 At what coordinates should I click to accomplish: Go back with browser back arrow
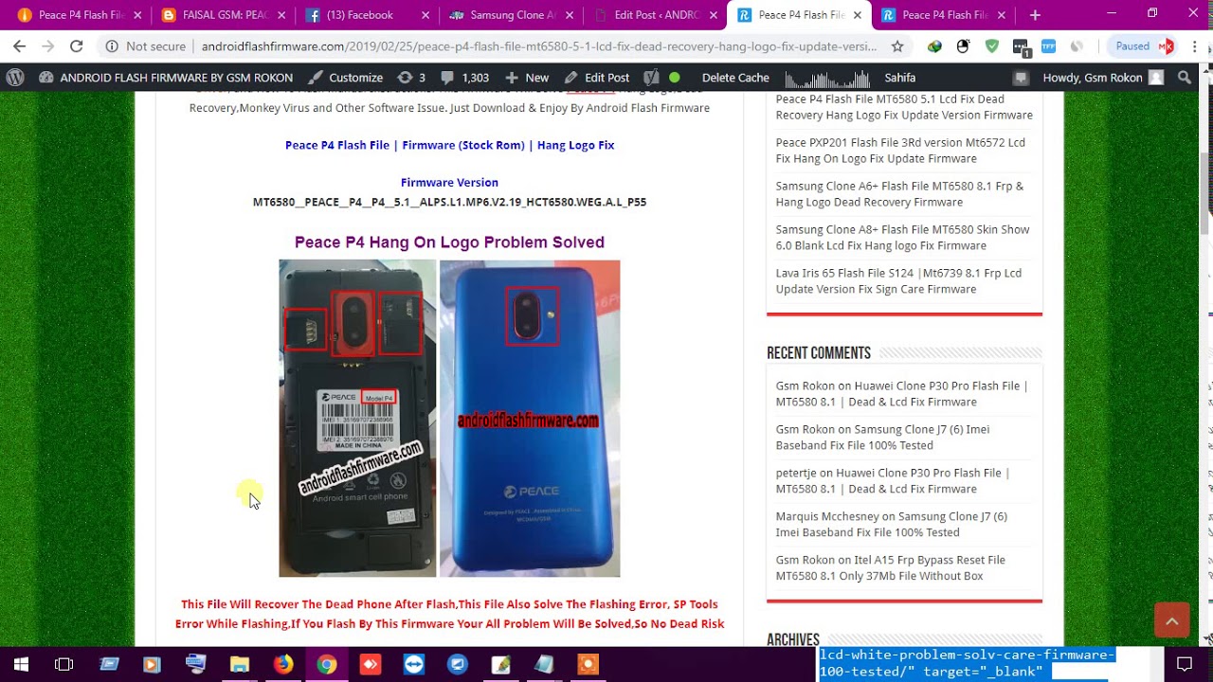[19, 46]
